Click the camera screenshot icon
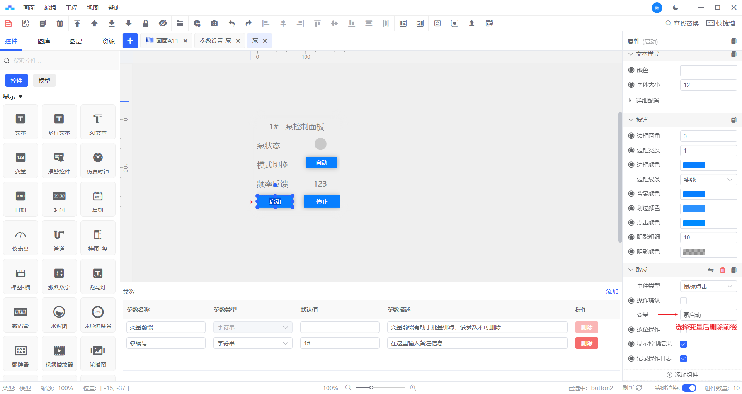This screenshot has height=394, width=742. pos(214,23)
